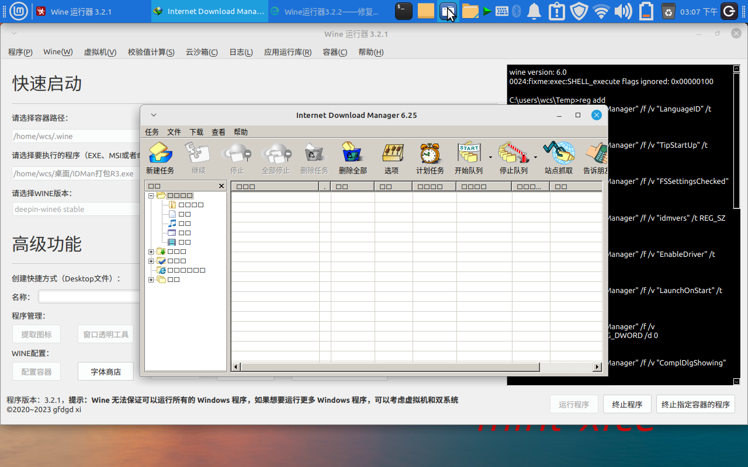Screen dimensions: 748x467
Task: Click the 新建任务 (new task) toolbar icon
Action: tap(160, 154)
